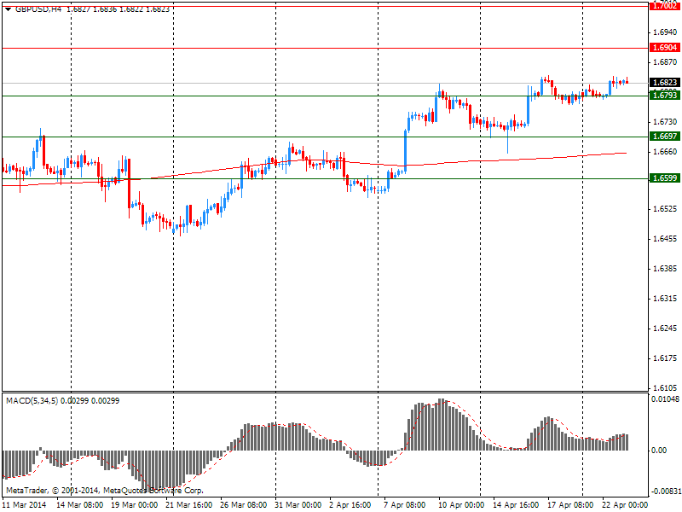The width and height of the screenshot is (682, 512).
Task: Select the 11 Mar 2014 date label
Action: 26,504
